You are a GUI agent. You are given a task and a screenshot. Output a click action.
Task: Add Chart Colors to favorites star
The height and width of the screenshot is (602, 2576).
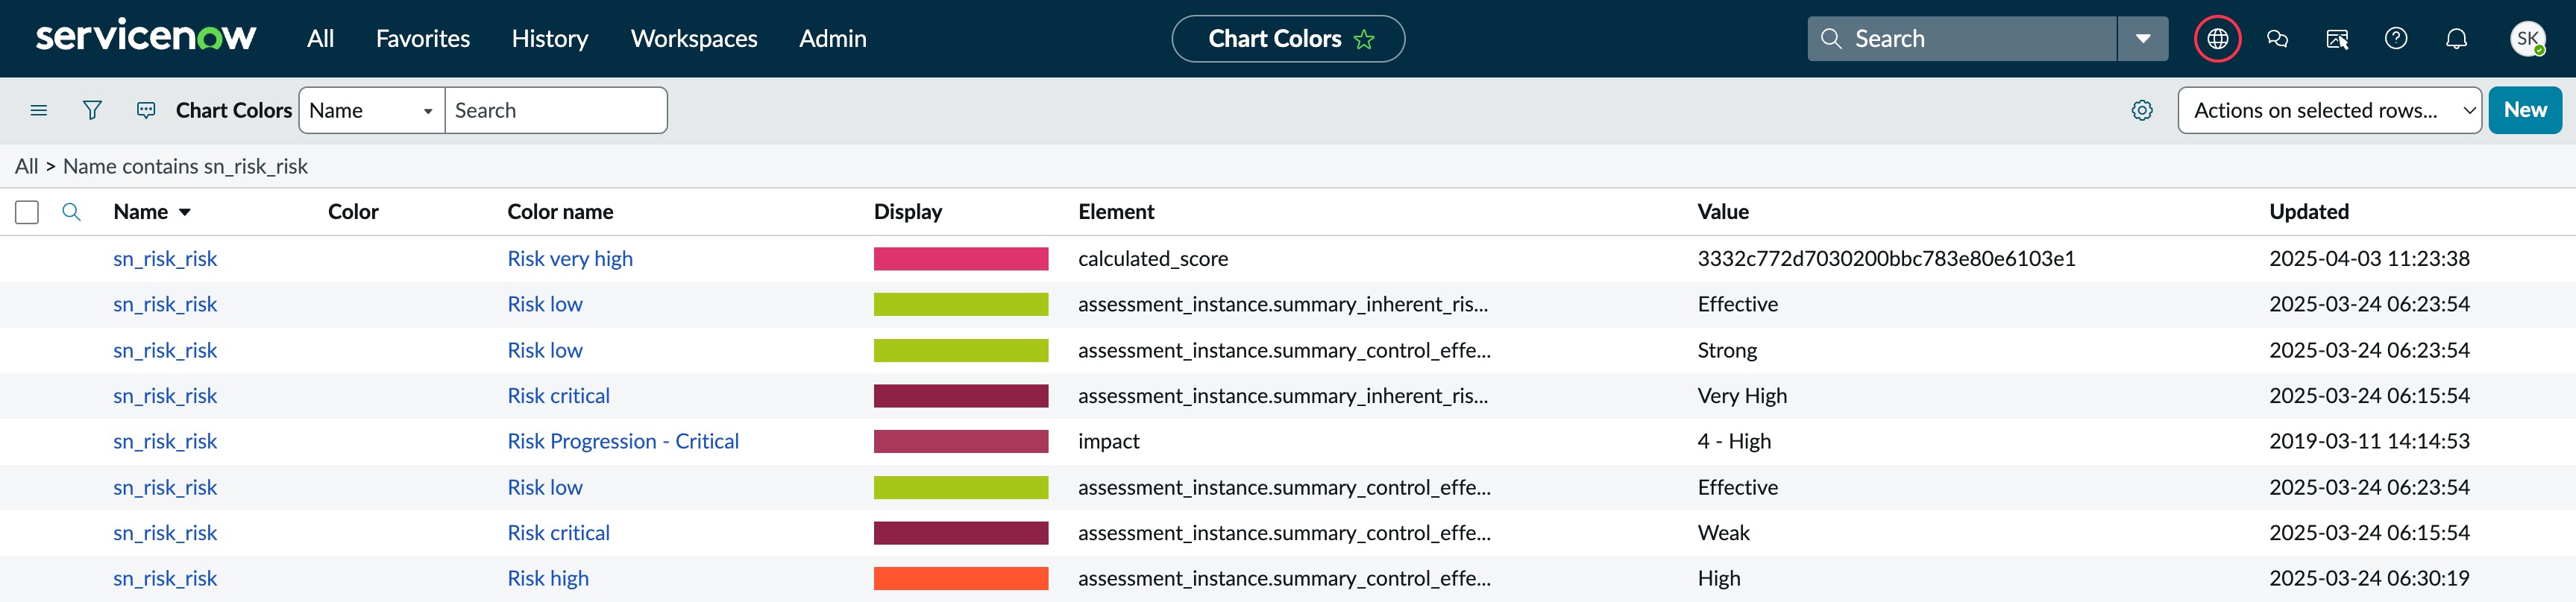(x=1364, y=39)
